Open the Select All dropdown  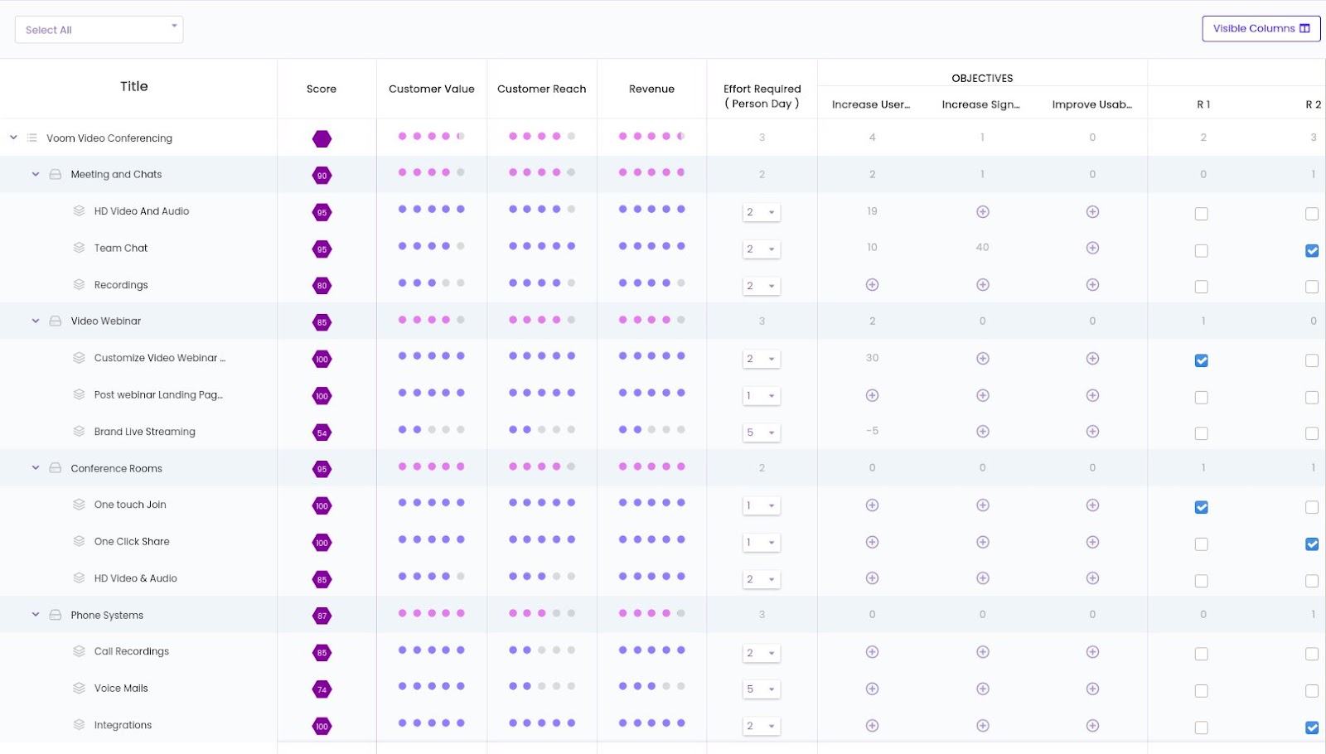point(99,30)
